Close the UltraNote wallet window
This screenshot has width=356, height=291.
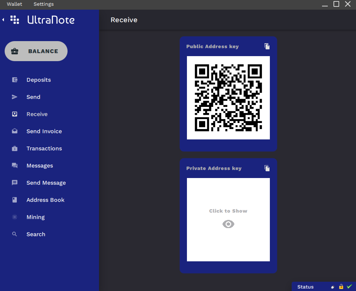[348, 4]
